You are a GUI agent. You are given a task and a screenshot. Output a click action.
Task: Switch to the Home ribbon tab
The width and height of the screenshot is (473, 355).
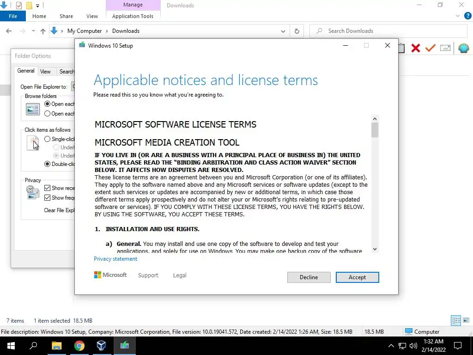pos(39,16)
